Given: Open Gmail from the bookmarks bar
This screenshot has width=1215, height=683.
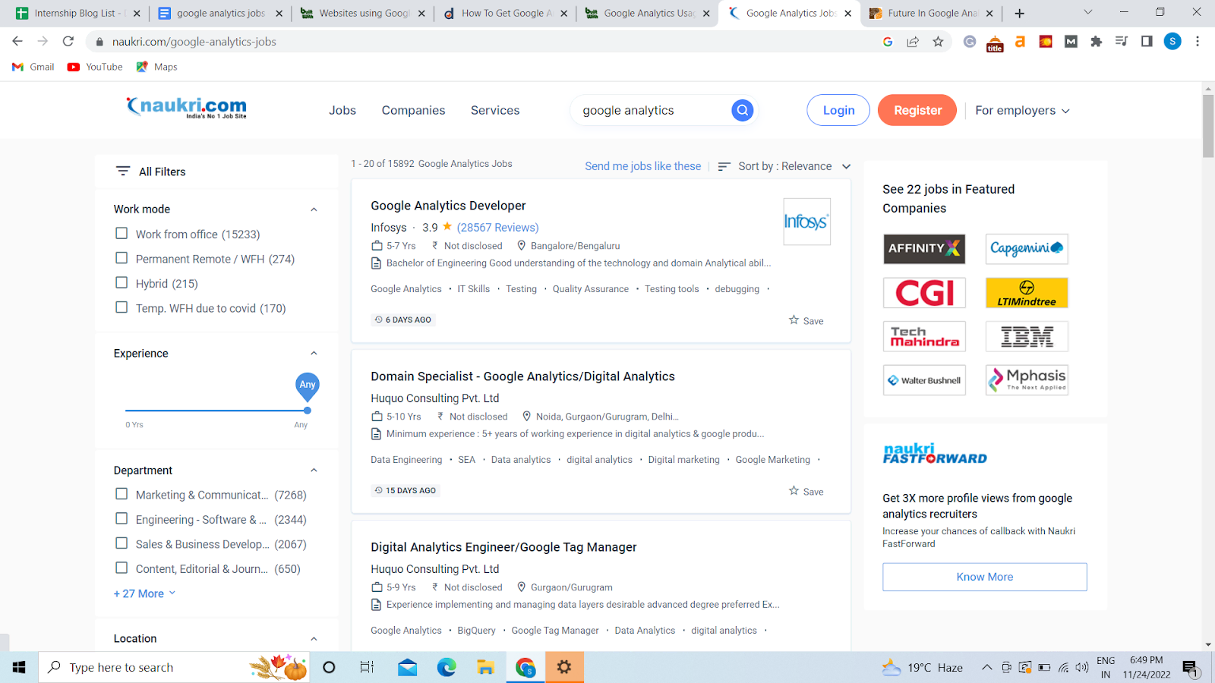Looking at the screenshot, I should click(32, 67).
